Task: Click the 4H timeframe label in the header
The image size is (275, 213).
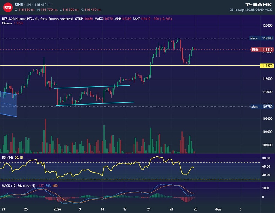Action: pyautogui.click(x=28, y=5)
